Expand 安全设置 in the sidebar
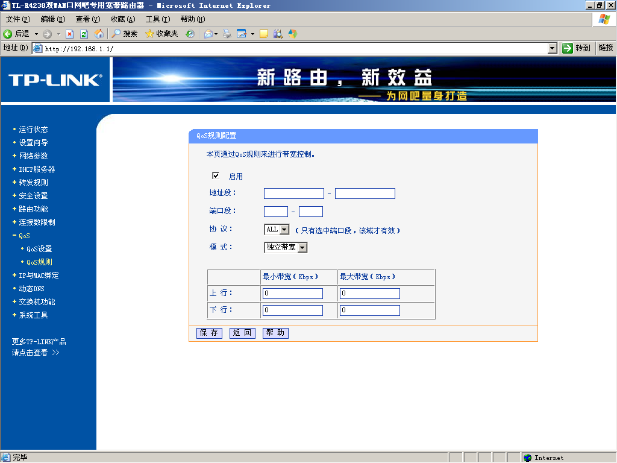This screenshot has height=463, width=617. click(x=14, y=196)
